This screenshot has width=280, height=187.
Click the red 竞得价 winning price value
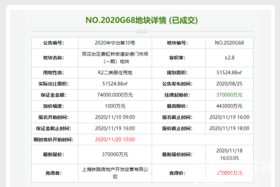[230, 173]
